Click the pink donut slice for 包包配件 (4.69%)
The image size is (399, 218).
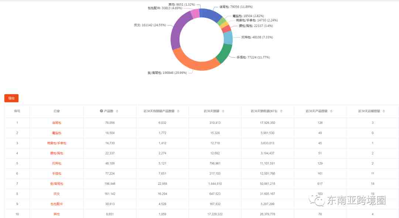(195, 14)
